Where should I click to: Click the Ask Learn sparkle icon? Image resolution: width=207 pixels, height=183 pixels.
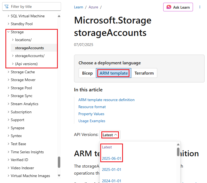169,7
